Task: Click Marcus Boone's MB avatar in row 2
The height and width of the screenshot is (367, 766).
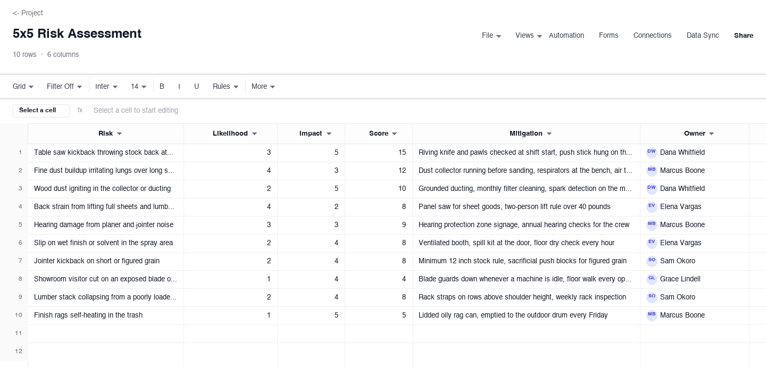Action: coord(652,171)
